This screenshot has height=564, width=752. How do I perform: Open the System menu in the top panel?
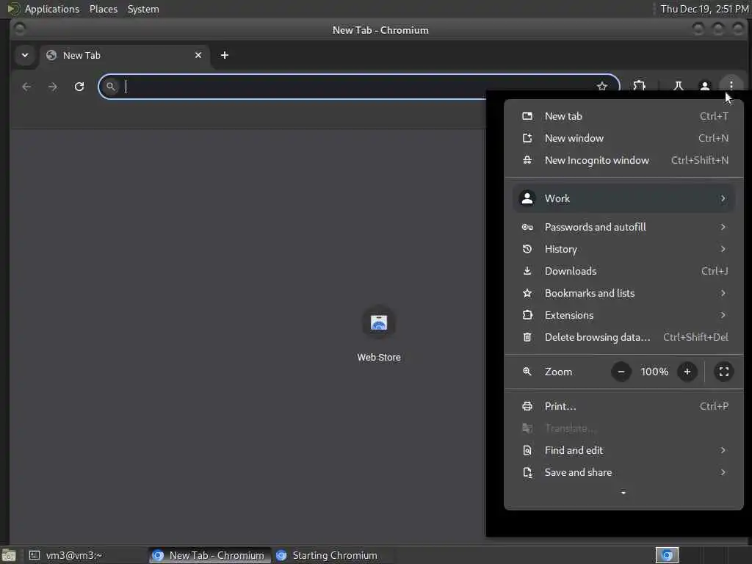[143, 9]
